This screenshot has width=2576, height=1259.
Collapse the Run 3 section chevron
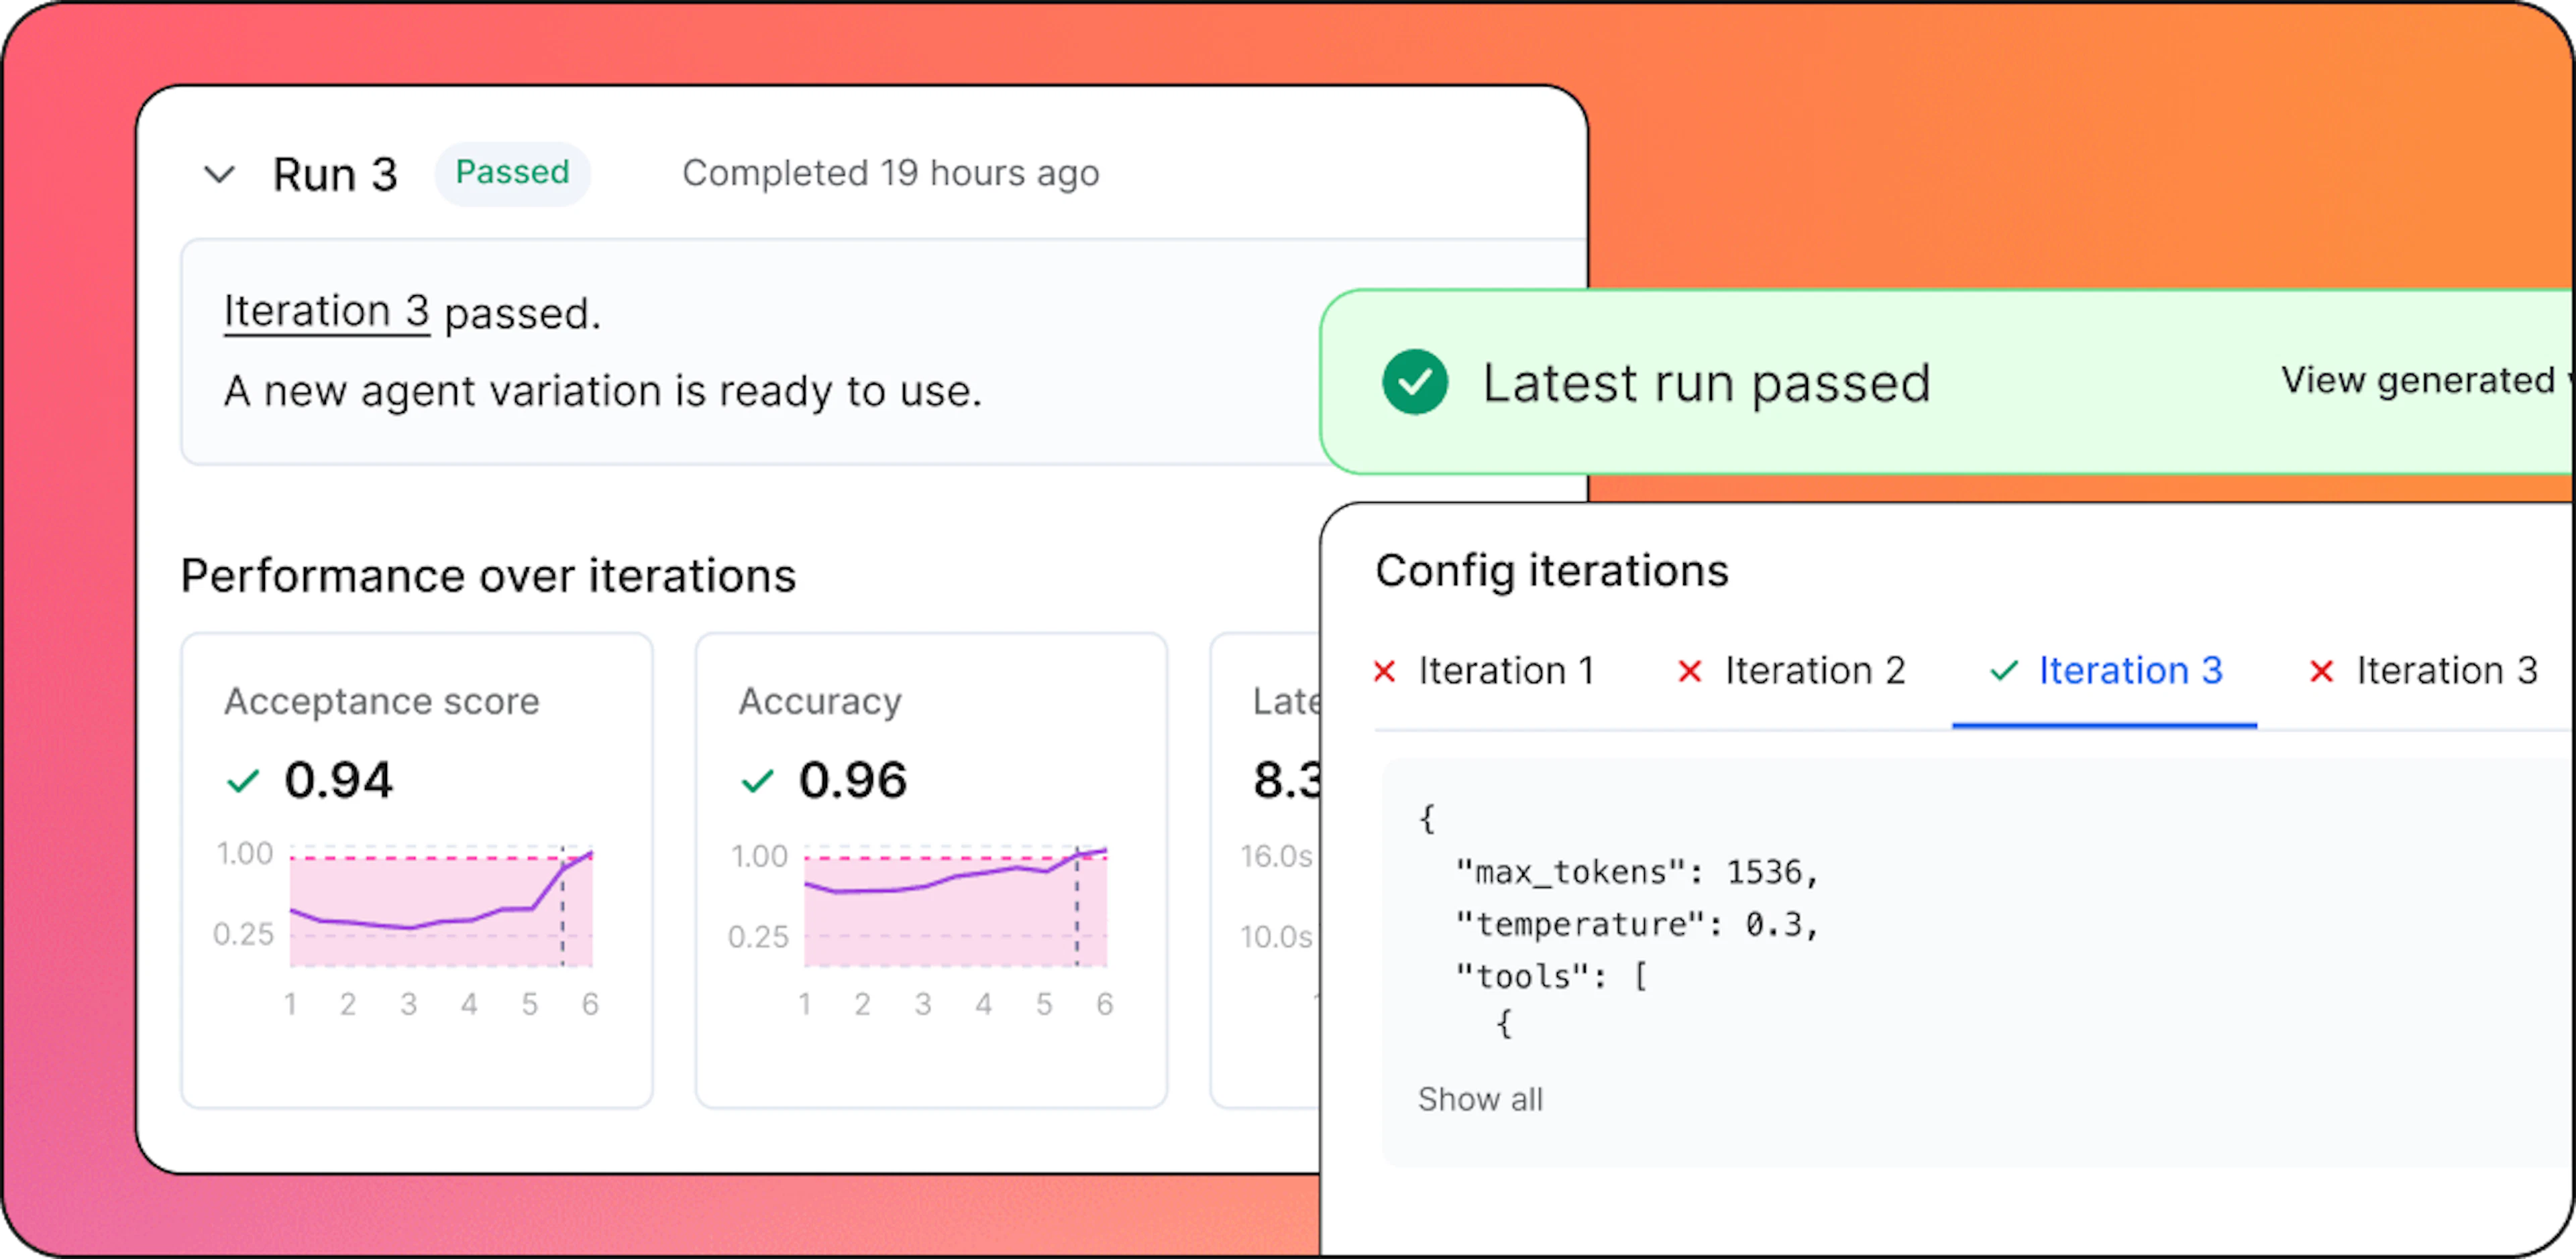click(219, 175)
